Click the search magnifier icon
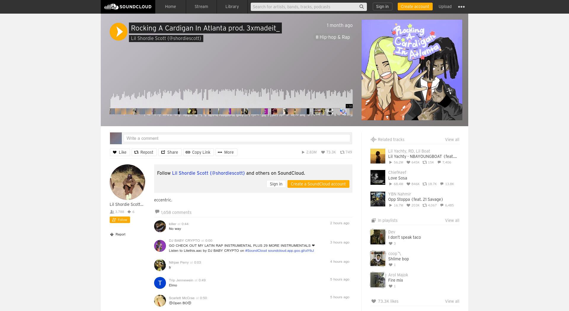The height and width of the screenshot is (311, 569). point(362,7)
